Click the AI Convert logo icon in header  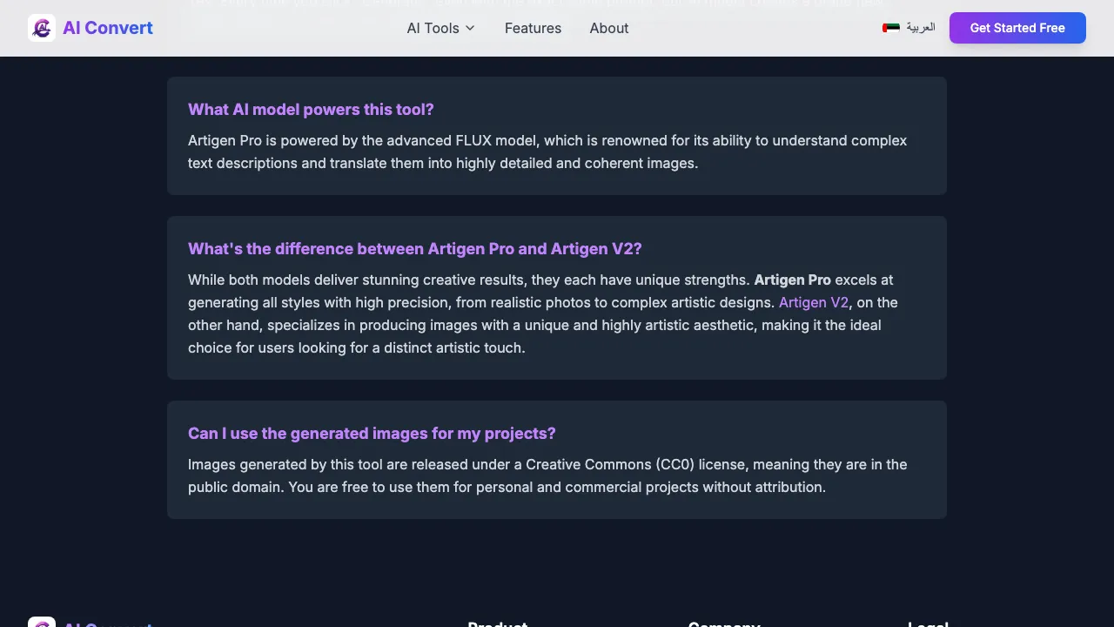pyautogui.click(x=42, y=28)
